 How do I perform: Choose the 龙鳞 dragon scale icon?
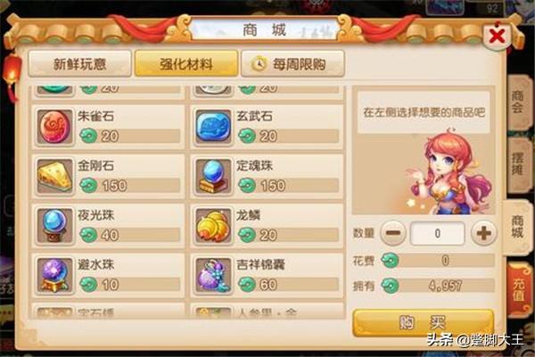click(x=214, y=226)
